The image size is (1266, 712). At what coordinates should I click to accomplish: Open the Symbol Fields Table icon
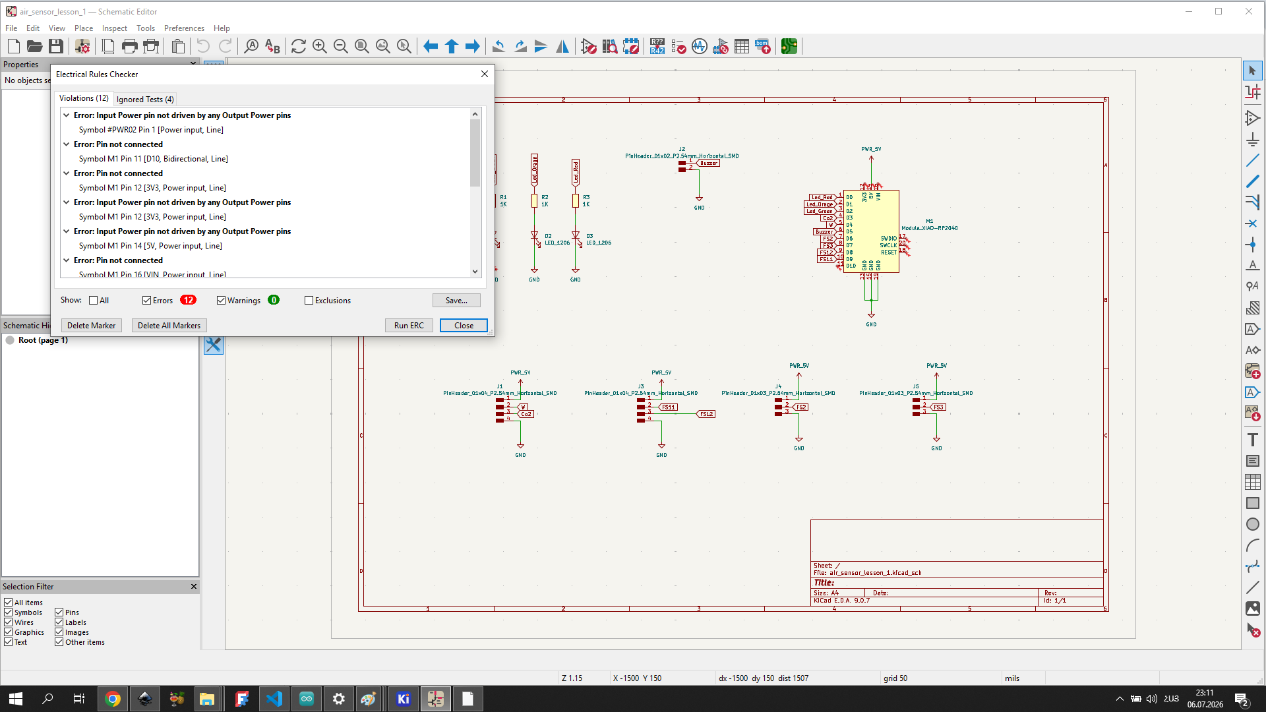[742, 46]
